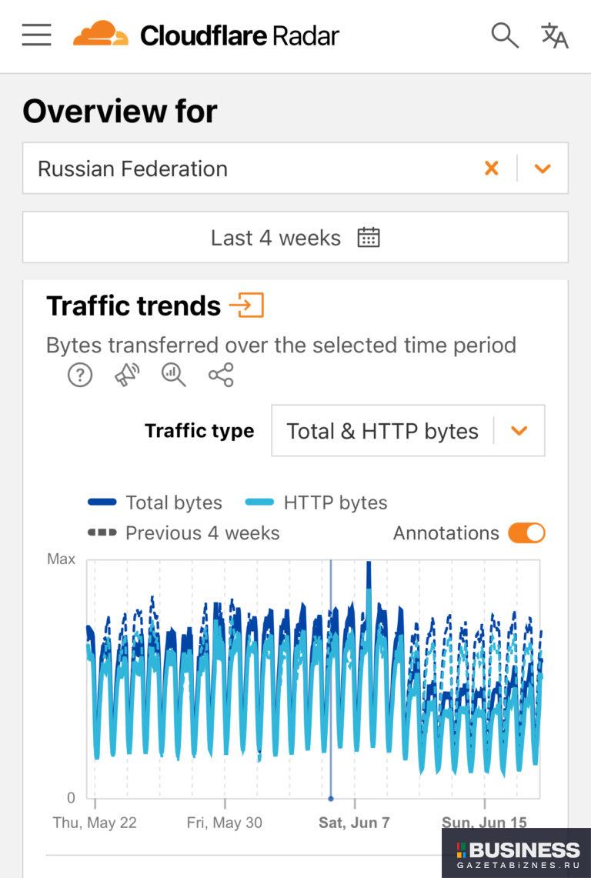Click the share icon under Traffic trends
Screen dimensions: 591x878
coord(221,375)
